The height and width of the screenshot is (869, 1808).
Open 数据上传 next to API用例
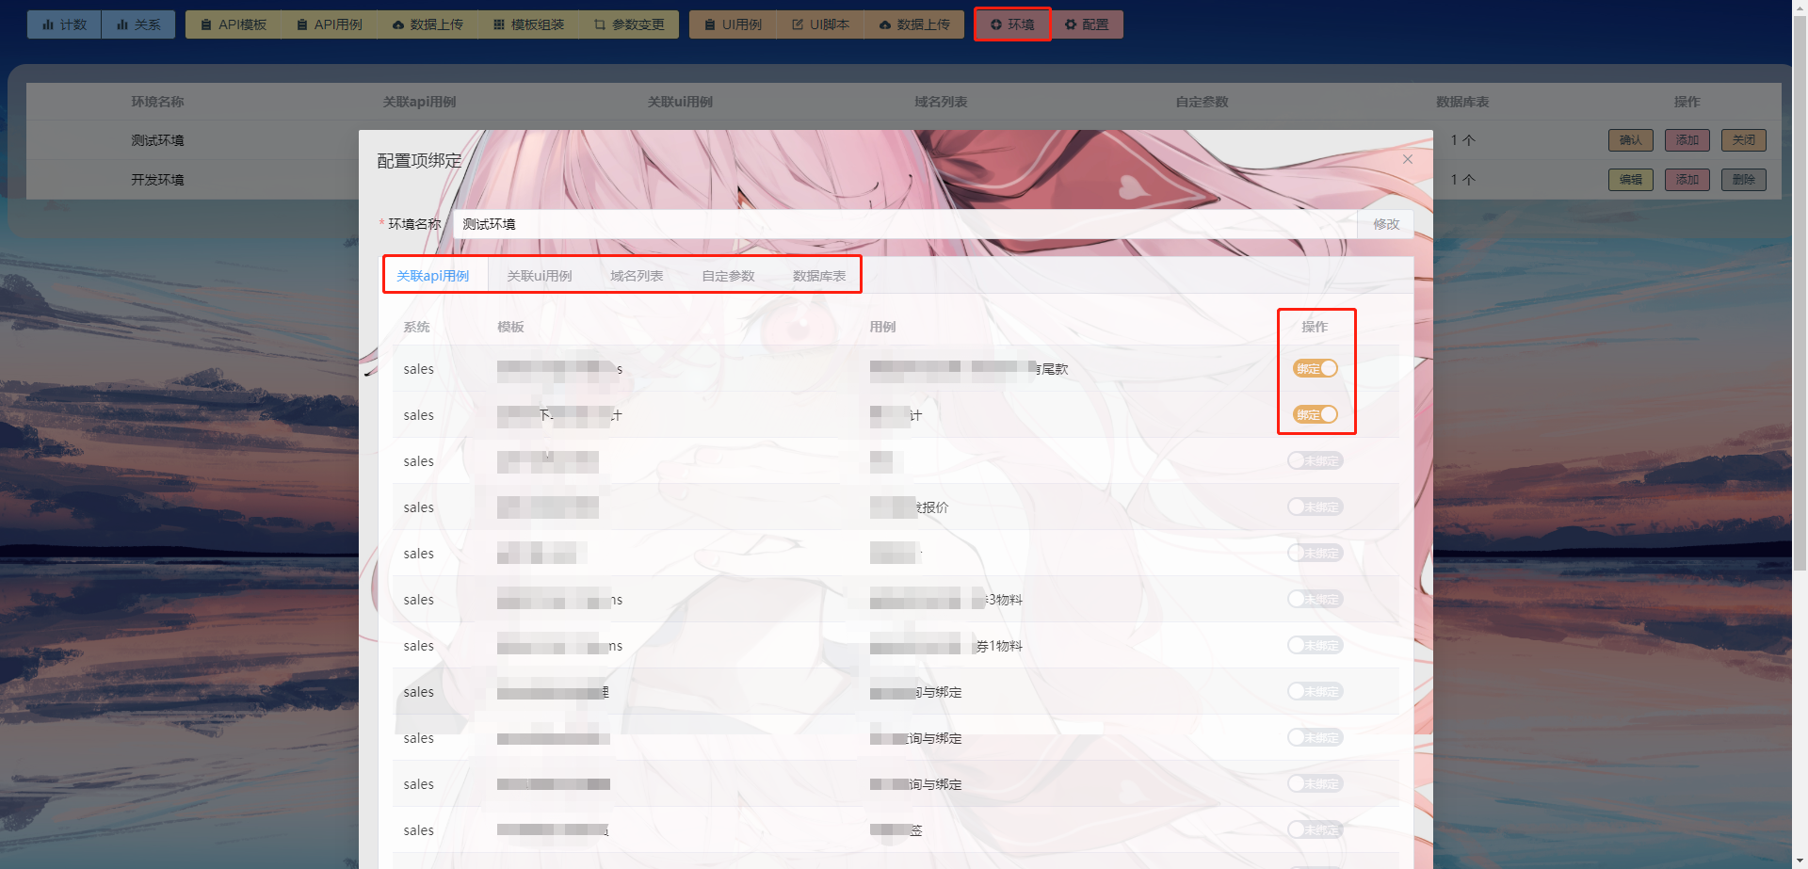[x=428, y=24]
